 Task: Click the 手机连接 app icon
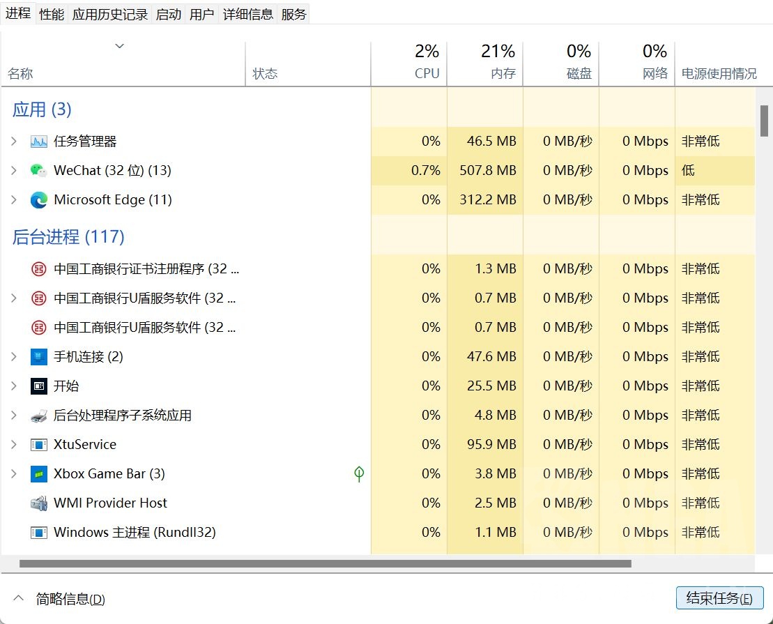(x=39, y=357)
